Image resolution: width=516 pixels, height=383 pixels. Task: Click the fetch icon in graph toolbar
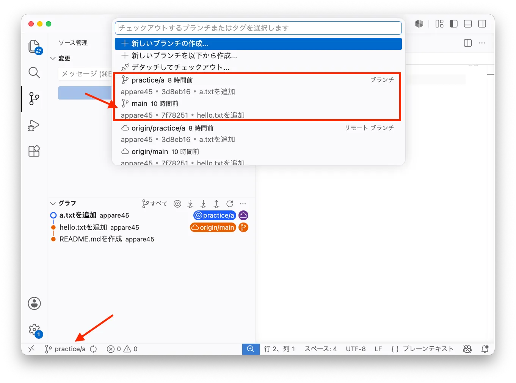pyautogui.click(x=190, y=204)
